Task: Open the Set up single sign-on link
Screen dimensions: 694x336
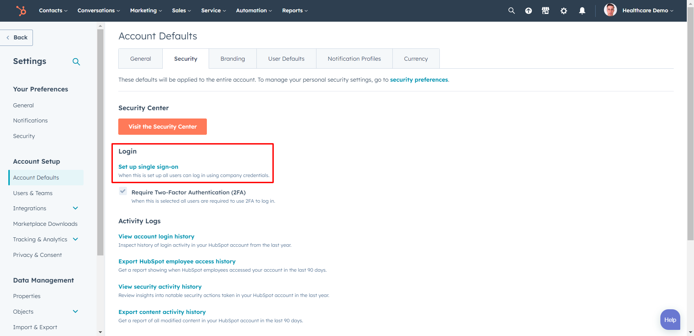Action: click(x=148, y=167)
